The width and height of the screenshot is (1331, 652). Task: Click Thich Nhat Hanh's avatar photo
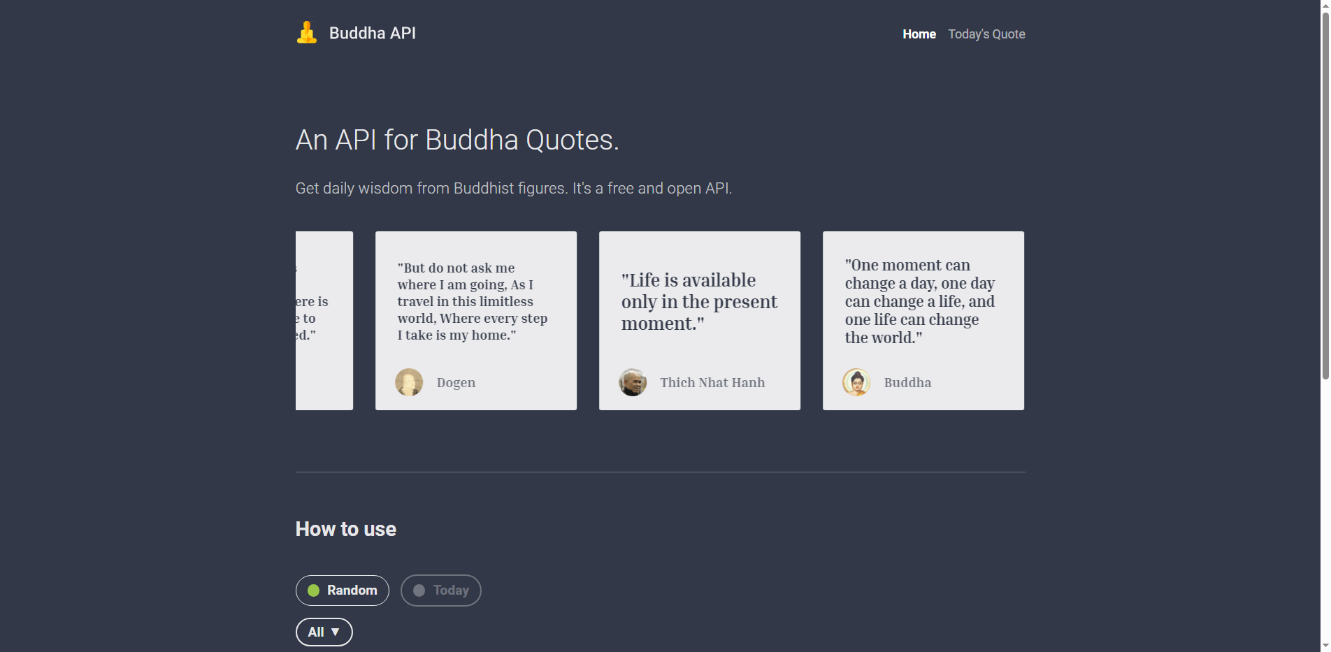pyautogui.click(x=633, y=382)
